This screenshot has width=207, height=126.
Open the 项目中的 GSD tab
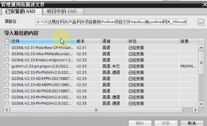(x=63, y=11)
